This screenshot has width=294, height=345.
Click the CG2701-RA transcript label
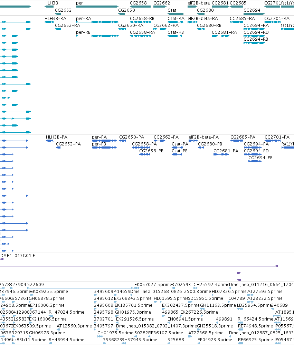coord(277,19)
